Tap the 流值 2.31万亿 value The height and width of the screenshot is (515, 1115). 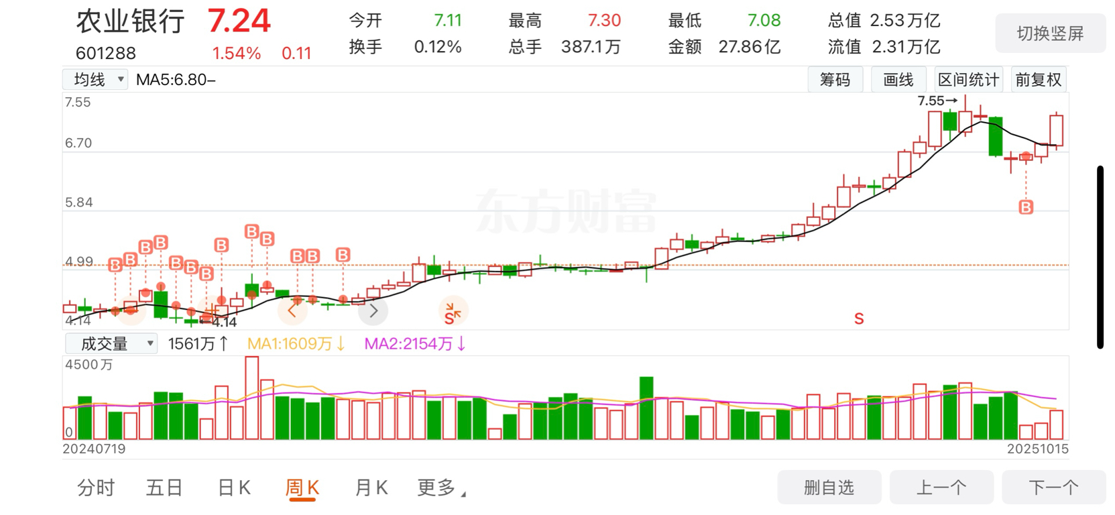click(884, 47)
